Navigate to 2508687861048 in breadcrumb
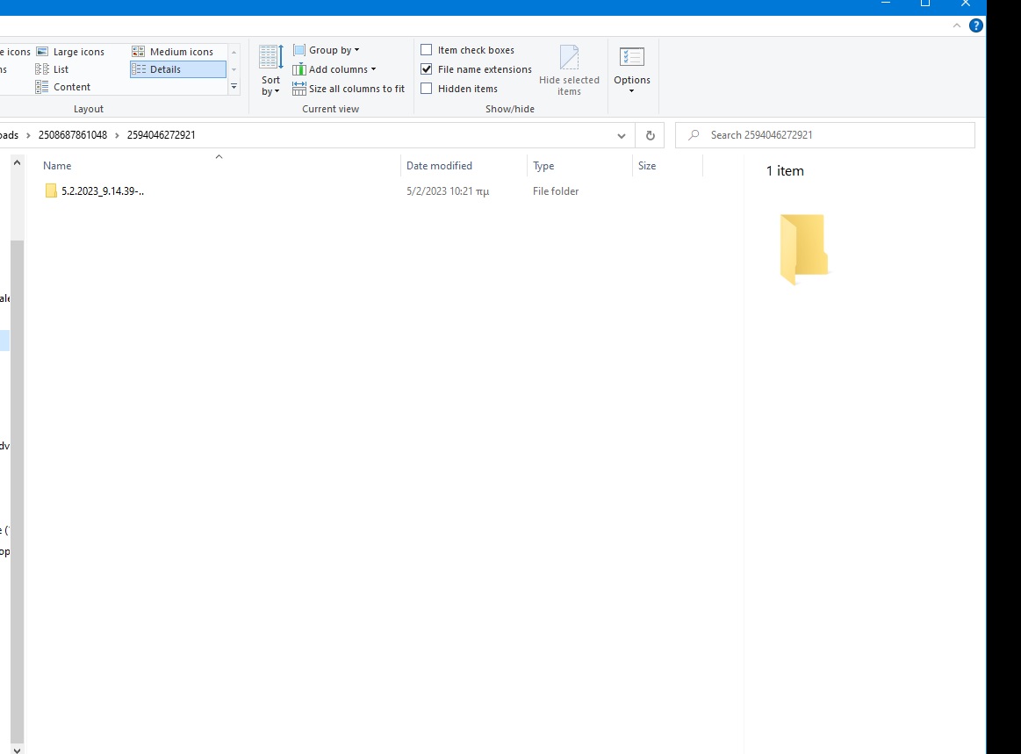This screenshot has width=1021, height=754. 73,135
